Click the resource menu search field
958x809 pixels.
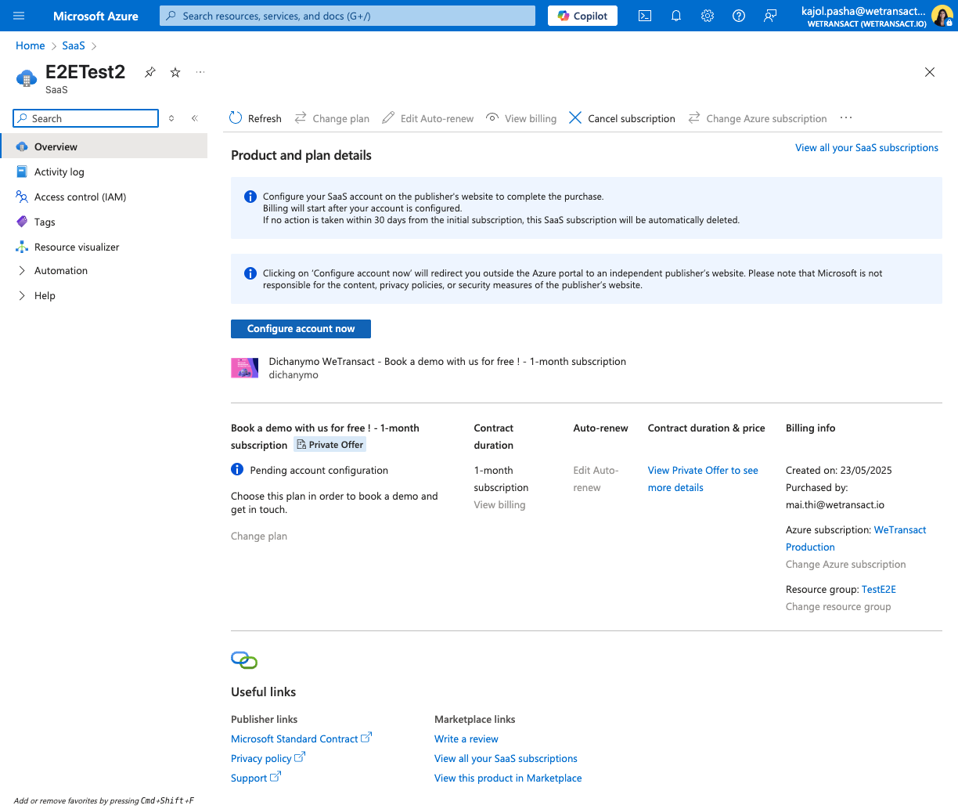[86, 118]
